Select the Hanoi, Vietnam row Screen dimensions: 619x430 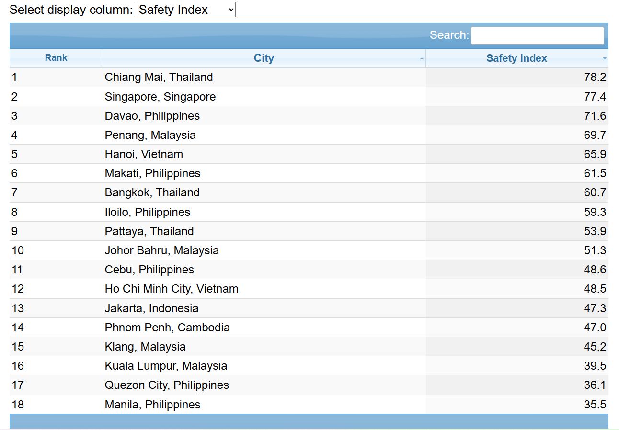pyautogui.click(x=144, y=154)
